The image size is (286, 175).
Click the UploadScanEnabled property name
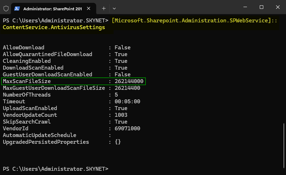point(30,108)
